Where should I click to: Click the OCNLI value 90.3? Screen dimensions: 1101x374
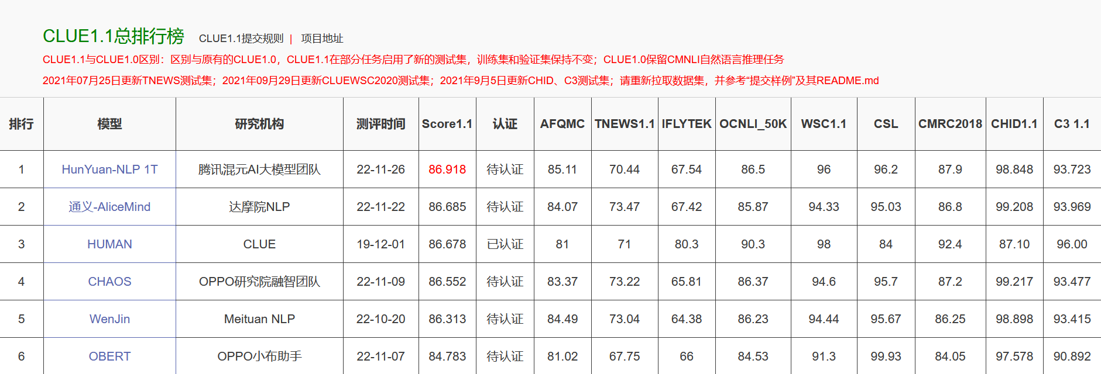tap(753, 244)
